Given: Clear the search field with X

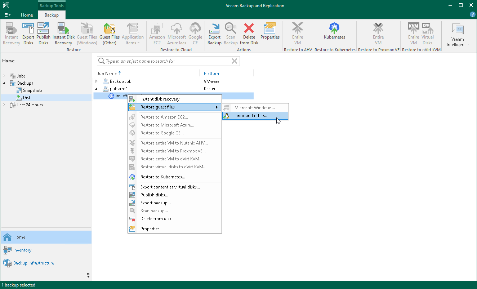Looking at the screenshot, I should 235,61.
